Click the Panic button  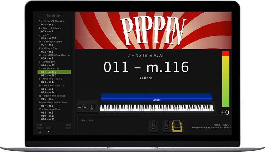click(x=69, y=128)
